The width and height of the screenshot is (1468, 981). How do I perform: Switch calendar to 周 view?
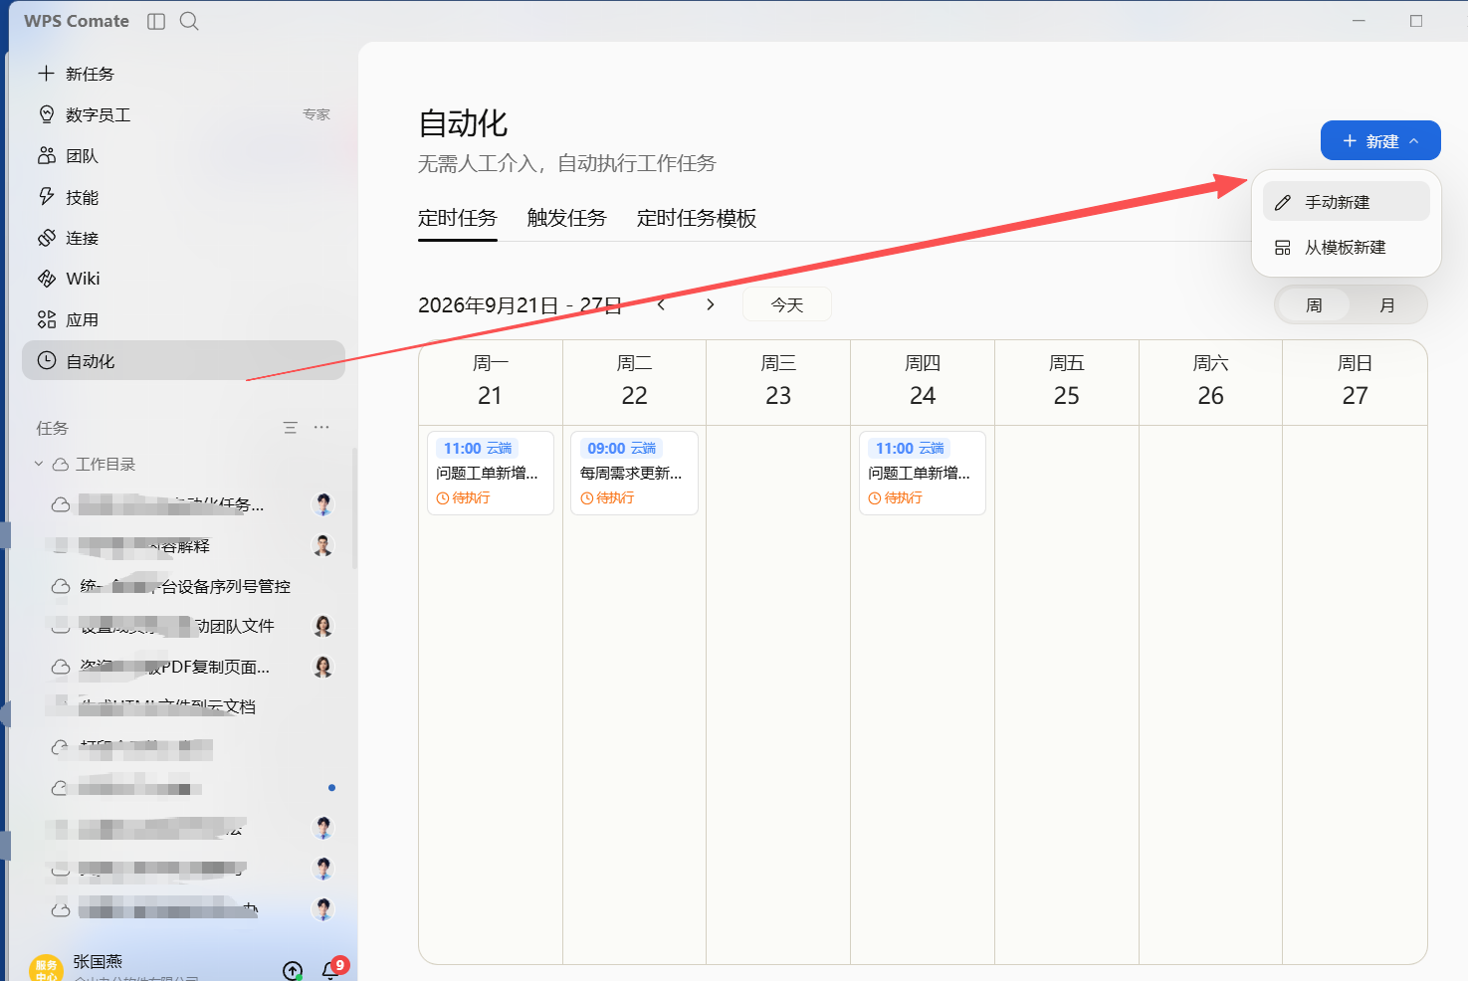(1314, 304)
